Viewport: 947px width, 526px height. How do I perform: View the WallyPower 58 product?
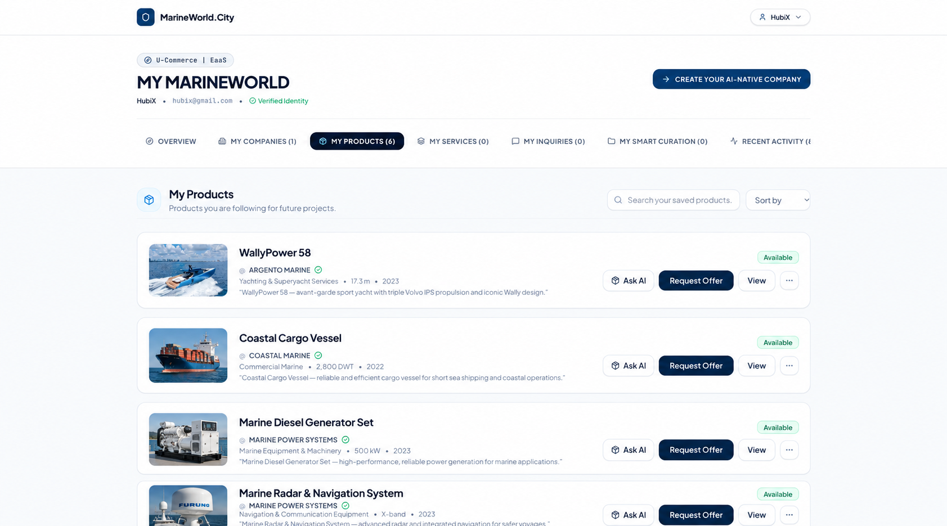(757, 281)
